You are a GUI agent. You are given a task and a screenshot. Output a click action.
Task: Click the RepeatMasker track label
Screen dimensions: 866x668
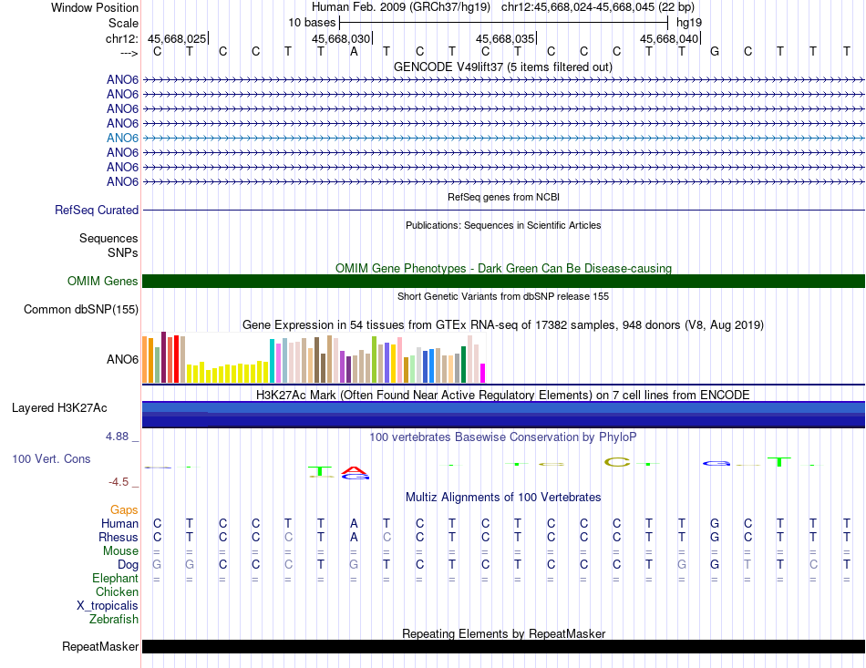(x=100, y=646)
